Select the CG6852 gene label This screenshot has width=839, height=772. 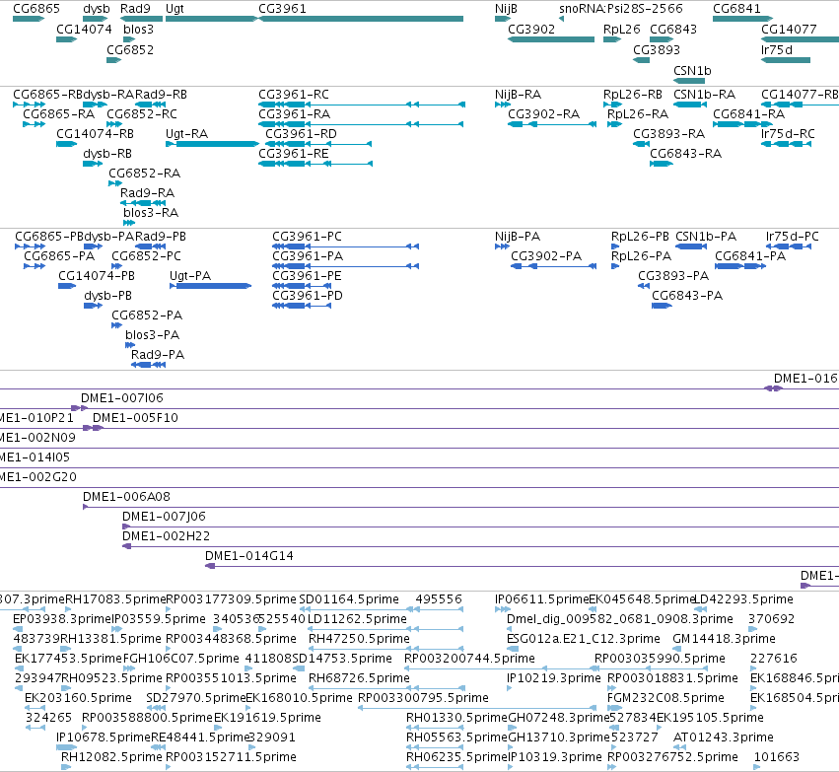pyautogui.click(x=130, y=49)
